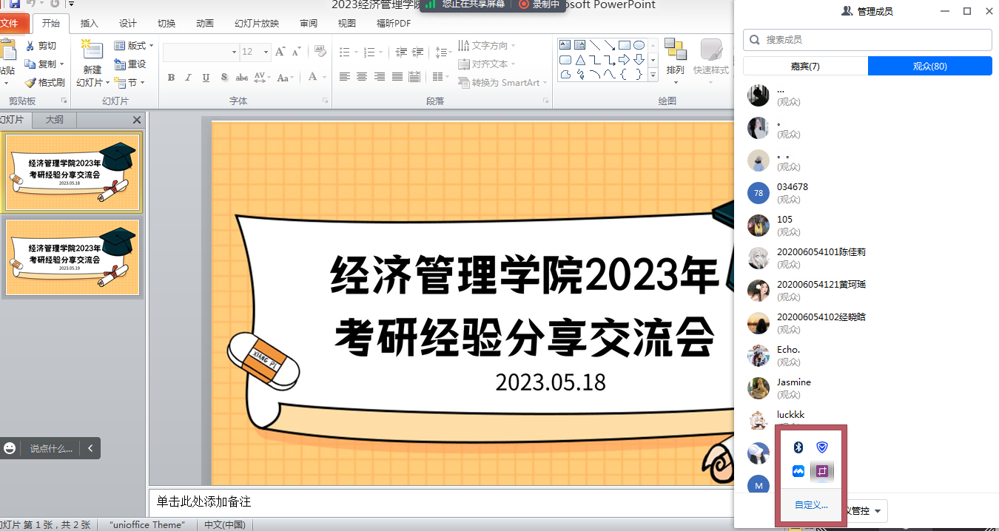Click the 自定义... link in tray popup
Screen dimensions: 999x531
811,505
